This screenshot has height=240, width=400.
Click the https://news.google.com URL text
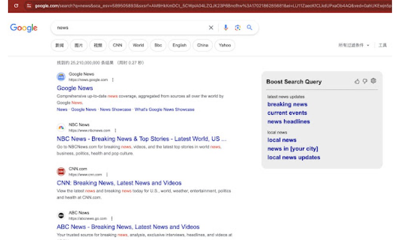tap(88, 80)
